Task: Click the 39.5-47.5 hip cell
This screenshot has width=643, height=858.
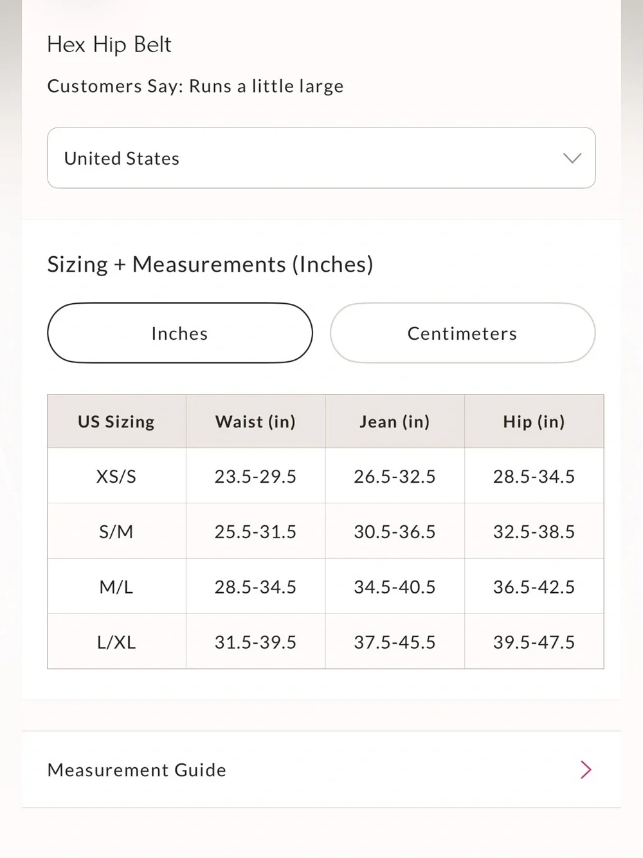Action: pos(534,642)
